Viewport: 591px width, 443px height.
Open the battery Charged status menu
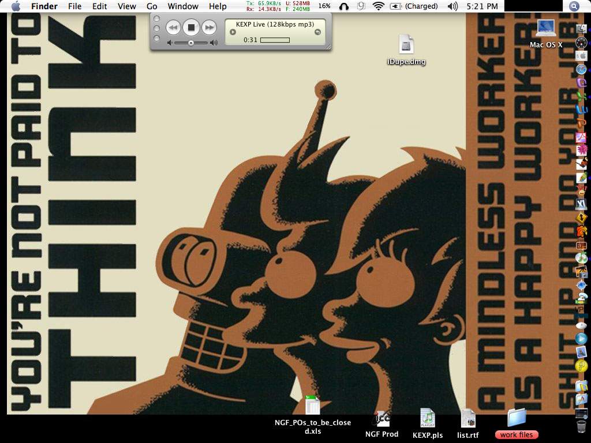(414, 6)
